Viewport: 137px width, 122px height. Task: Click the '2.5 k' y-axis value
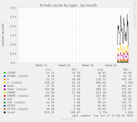pyautogui.click(x=13, y=17)
